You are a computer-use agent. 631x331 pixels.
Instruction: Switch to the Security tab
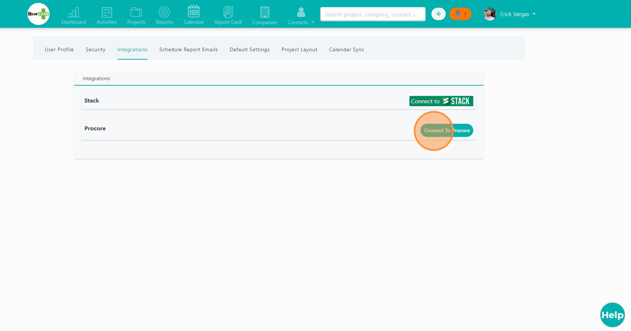(x=95, y=49)
